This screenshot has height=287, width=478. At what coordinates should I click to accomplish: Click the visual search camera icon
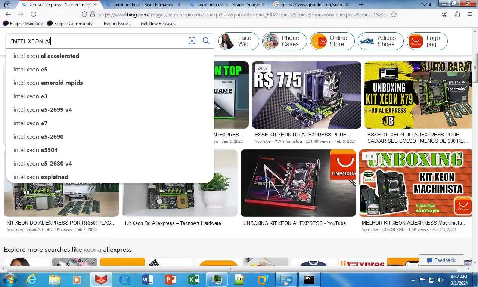[x=192, y=41]
